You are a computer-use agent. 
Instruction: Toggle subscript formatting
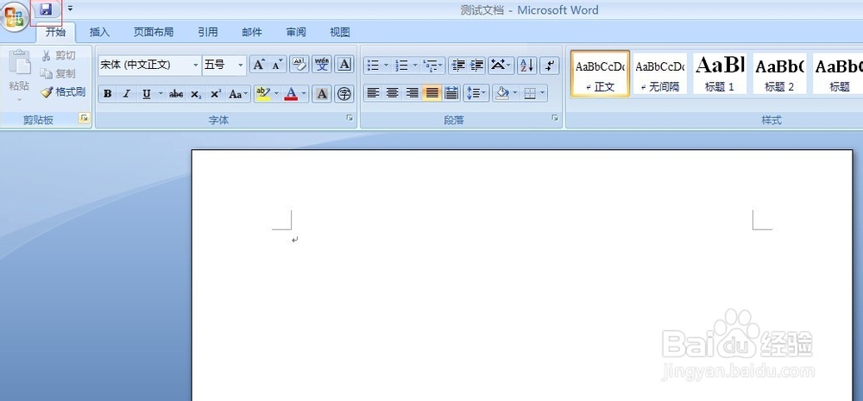tap(196, 94)
